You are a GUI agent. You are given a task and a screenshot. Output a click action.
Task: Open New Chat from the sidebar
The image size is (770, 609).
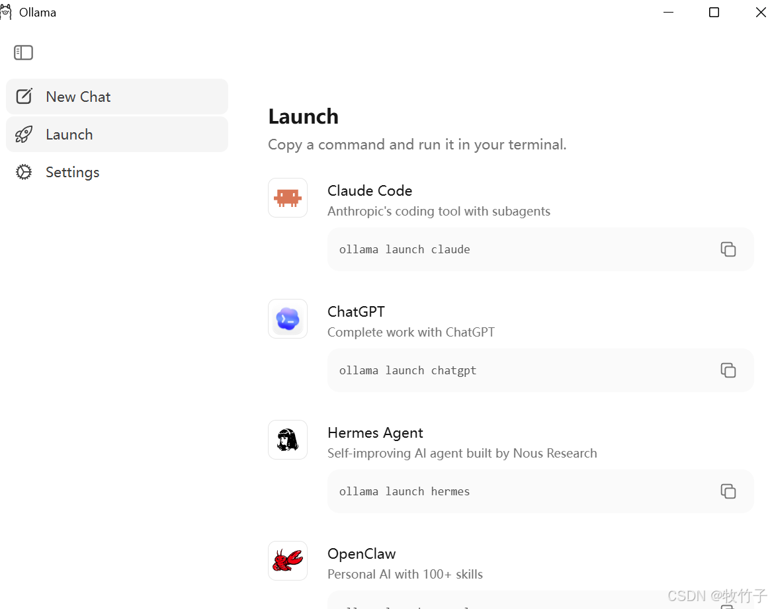pyautogui.click(x=117, y=97)
